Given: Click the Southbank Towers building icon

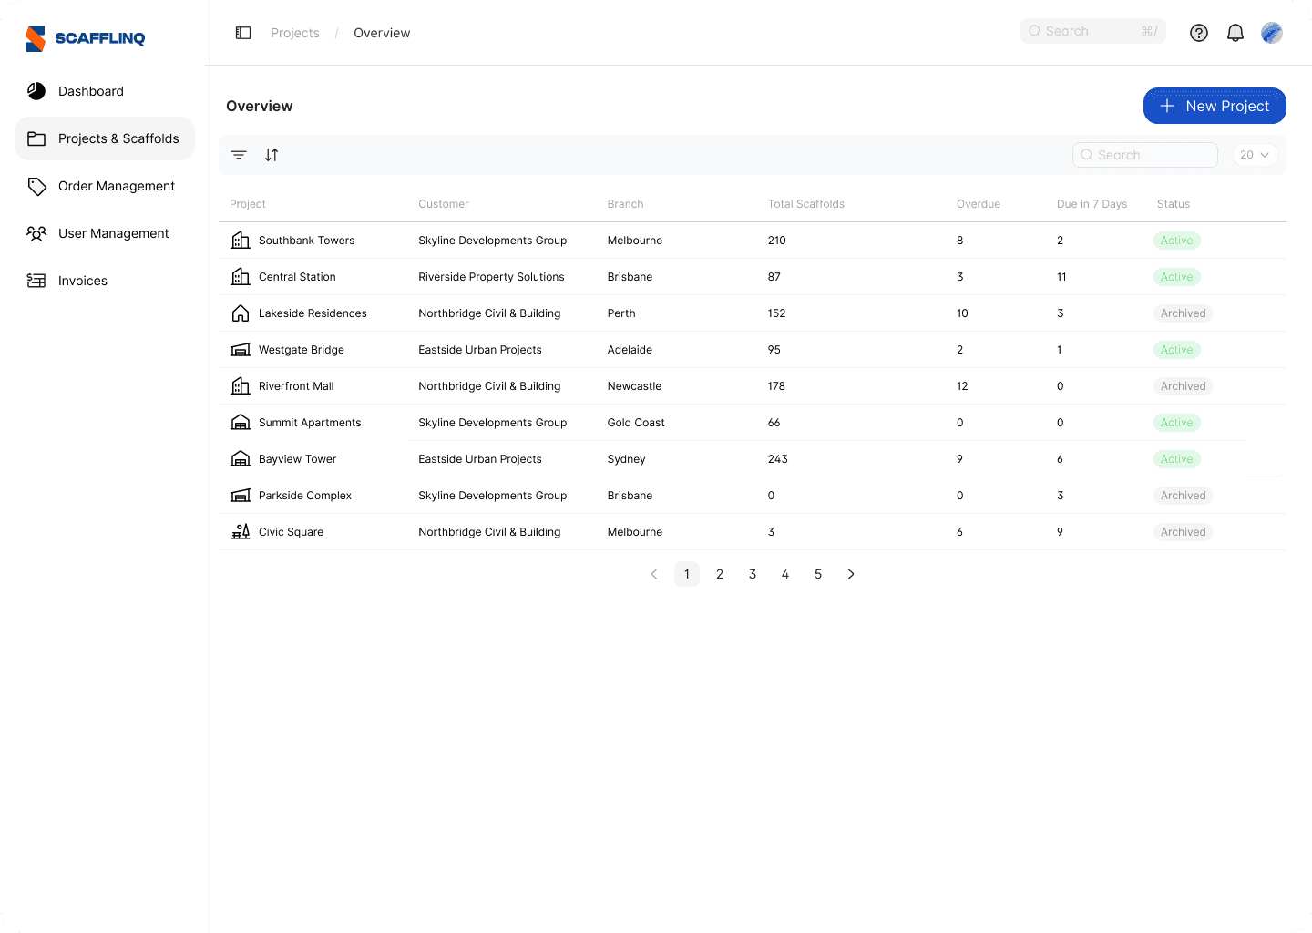Looking at the screenshot, I should pos(241,241).
